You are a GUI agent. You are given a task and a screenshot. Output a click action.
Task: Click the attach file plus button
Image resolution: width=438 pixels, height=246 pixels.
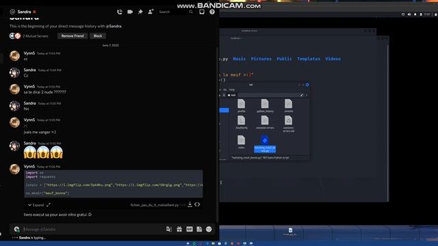16,230
